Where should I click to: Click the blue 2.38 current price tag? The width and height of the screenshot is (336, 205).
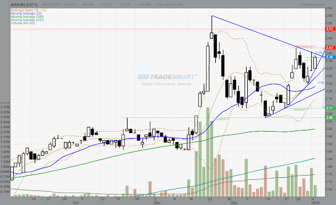330,57
